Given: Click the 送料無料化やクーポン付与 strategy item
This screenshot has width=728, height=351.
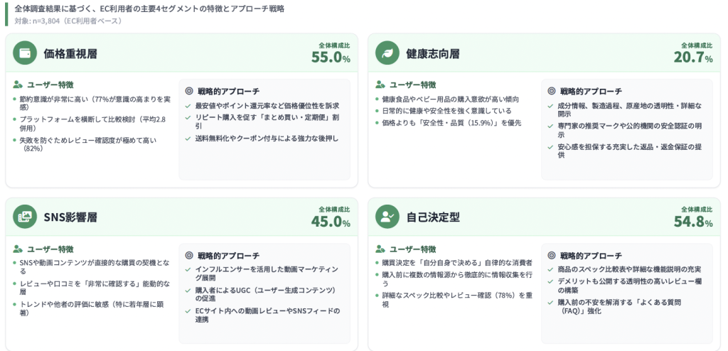Looking at the screenshot, I should click(x=267, y=138).
